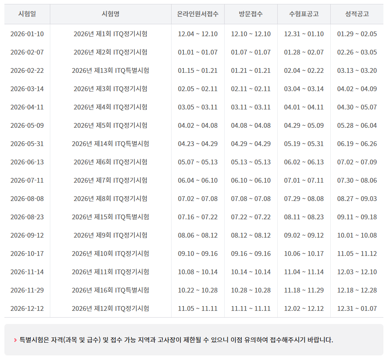Select 2026년 제2회 ITQ정기시험 exam name
The width and height of the screenshot is (387, 359).
click(x=111, y=52)
